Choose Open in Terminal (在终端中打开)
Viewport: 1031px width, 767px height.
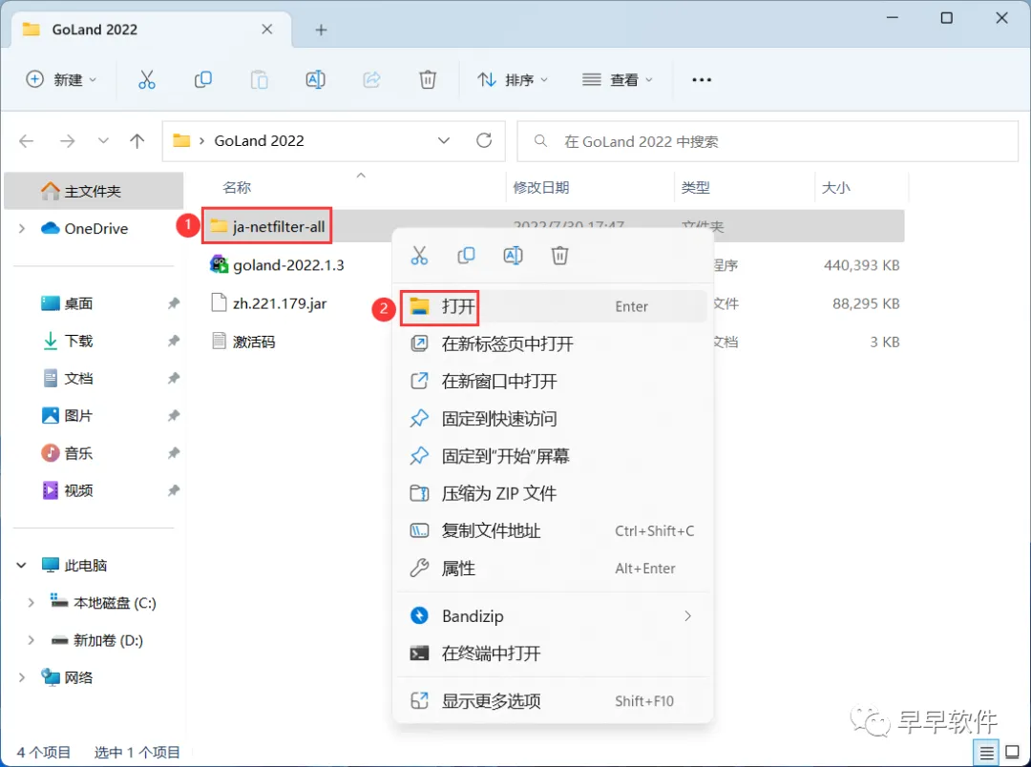pyautogui.click(x=553, y=653)
